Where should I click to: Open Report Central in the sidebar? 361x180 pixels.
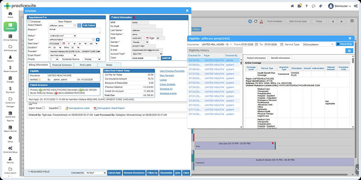[x=10, y=129]
